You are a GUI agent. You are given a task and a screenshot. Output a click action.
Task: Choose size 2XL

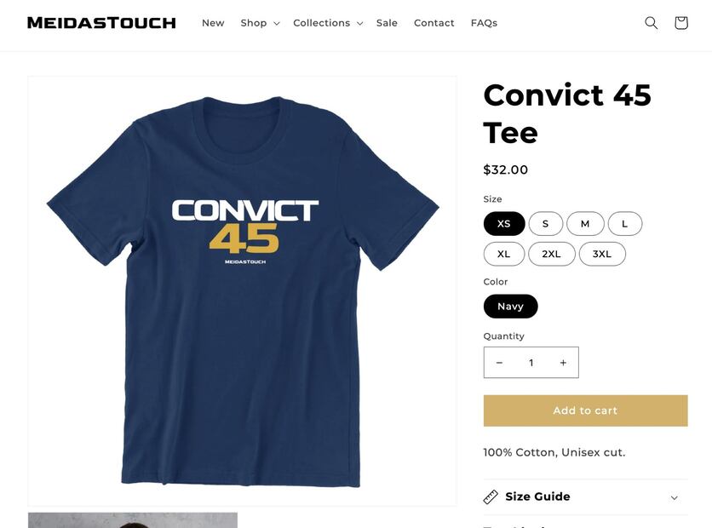551,254
